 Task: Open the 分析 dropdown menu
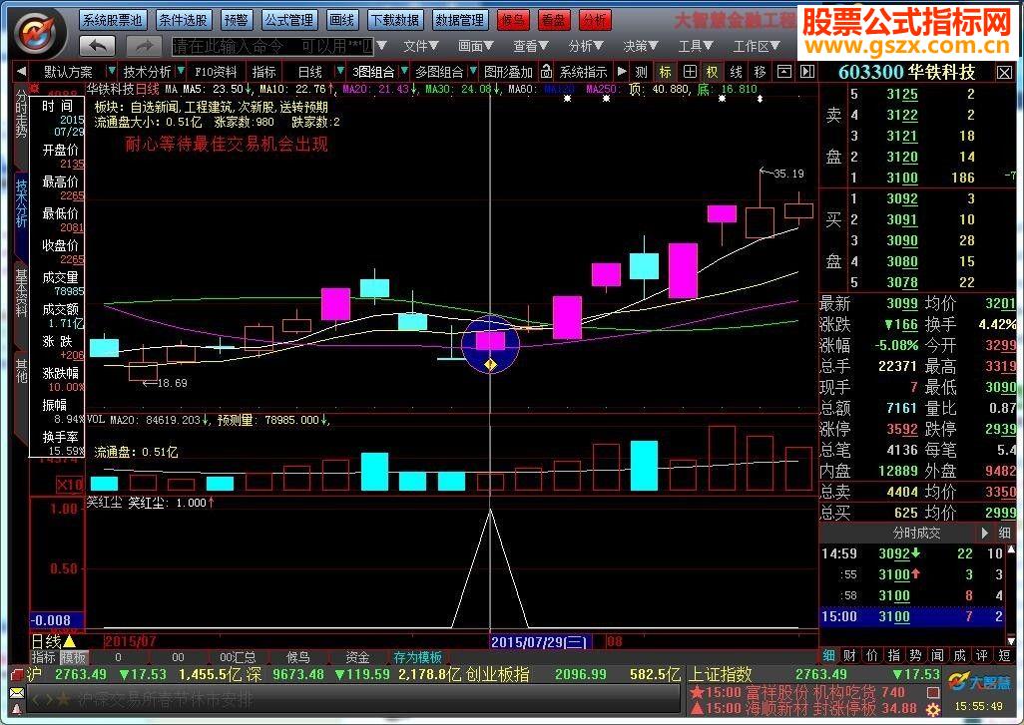point(585,46)
